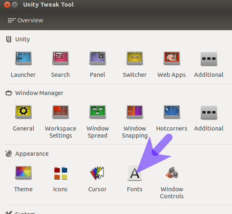232x214 pixels.
Task: Open the General window manager icon
Action: click(23, 112)
